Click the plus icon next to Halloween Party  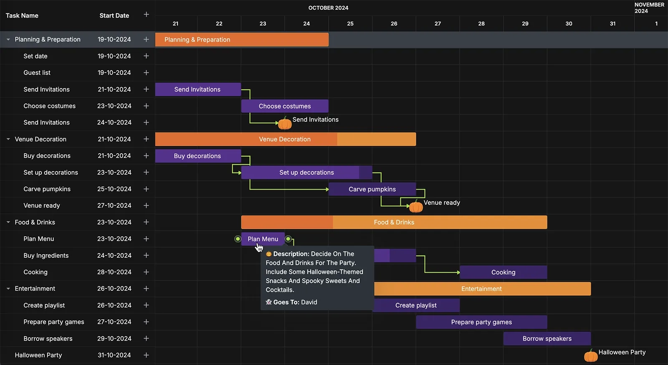pos(146,355)
